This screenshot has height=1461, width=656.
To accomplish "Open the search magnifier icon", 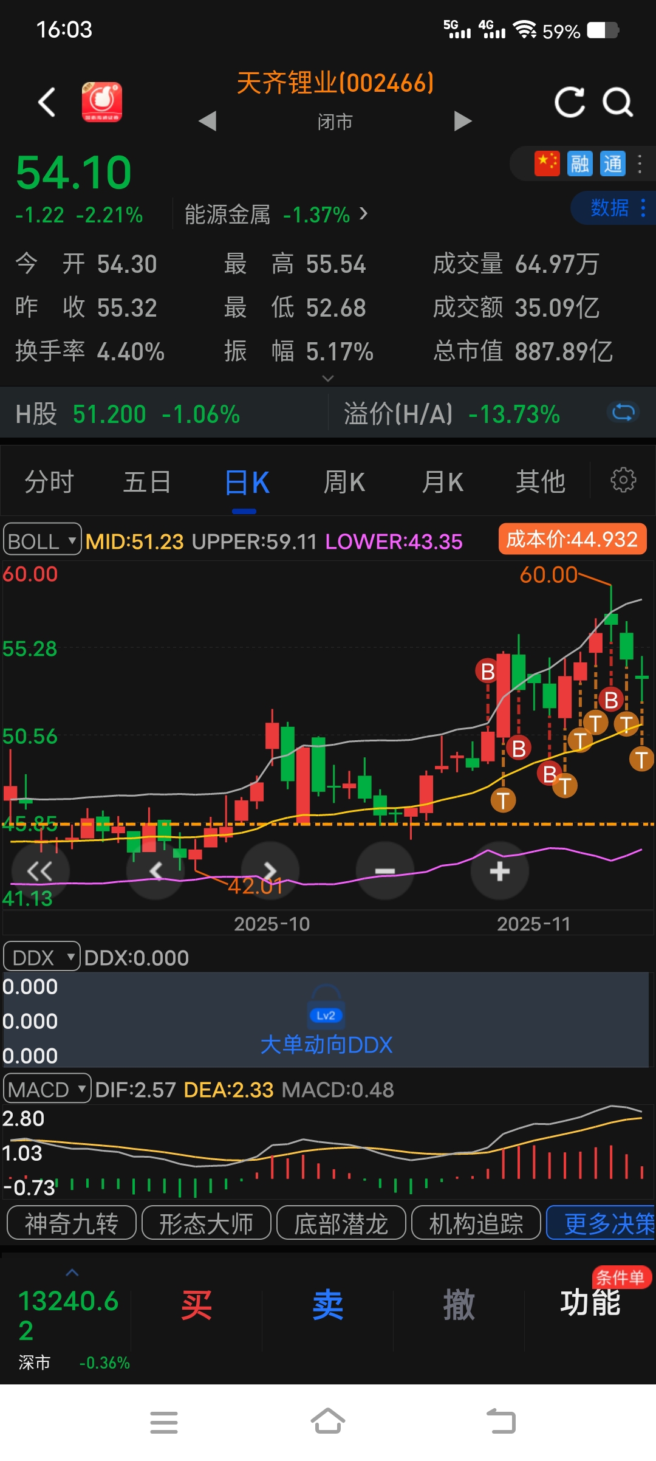I will pos(618,102).
